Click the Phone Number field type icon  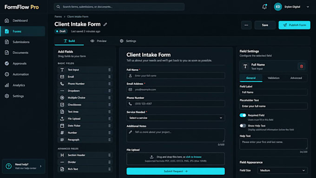(62, 84)
